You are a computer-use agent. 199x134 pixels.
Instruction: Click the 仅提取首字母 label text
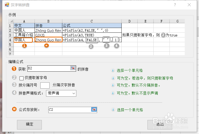pyautogui.click(x=36, y=78)
